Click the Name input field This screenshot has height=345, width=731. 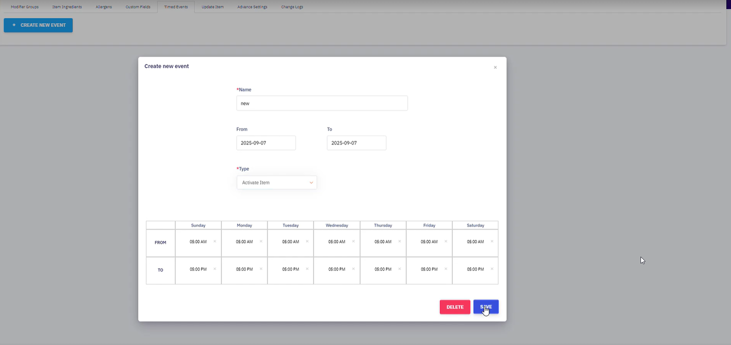pos(322,103)
